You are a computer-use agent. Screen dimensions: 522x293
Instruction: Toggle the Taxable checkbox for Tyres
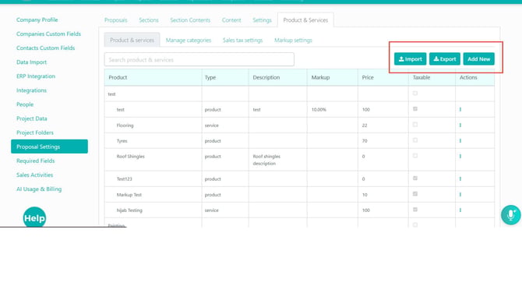tap(415, 140)
